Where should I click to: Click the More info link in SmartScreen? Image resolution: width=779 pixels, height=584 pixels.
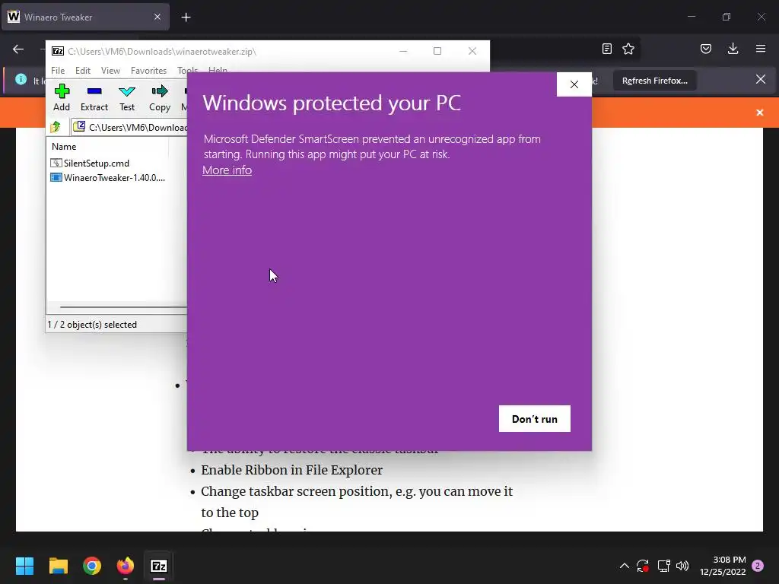click(227, 170)
